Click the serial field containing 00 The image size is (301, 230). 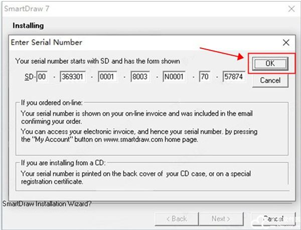tap(42, 76)
